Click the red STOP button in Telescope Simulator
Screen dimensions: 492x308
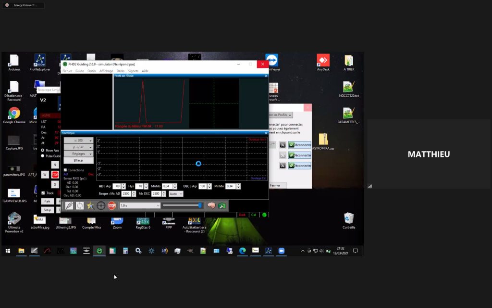pos(55,174)
